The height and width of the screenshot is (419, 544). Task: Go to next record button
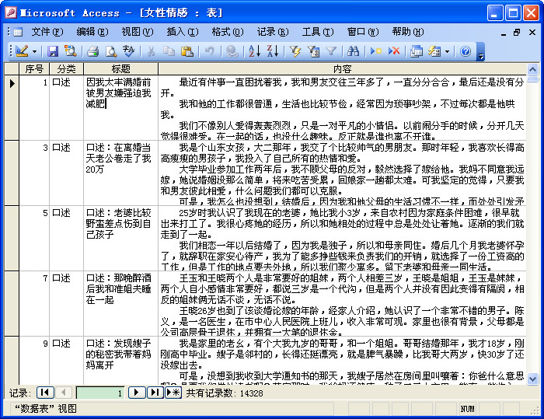click(x=136, y=393)
